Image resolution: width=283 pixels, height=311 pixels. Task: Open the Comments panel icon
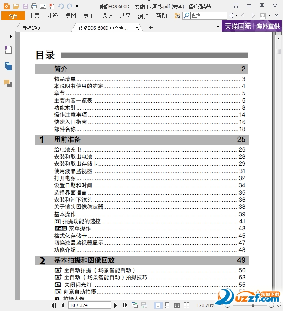coord(8,83)
